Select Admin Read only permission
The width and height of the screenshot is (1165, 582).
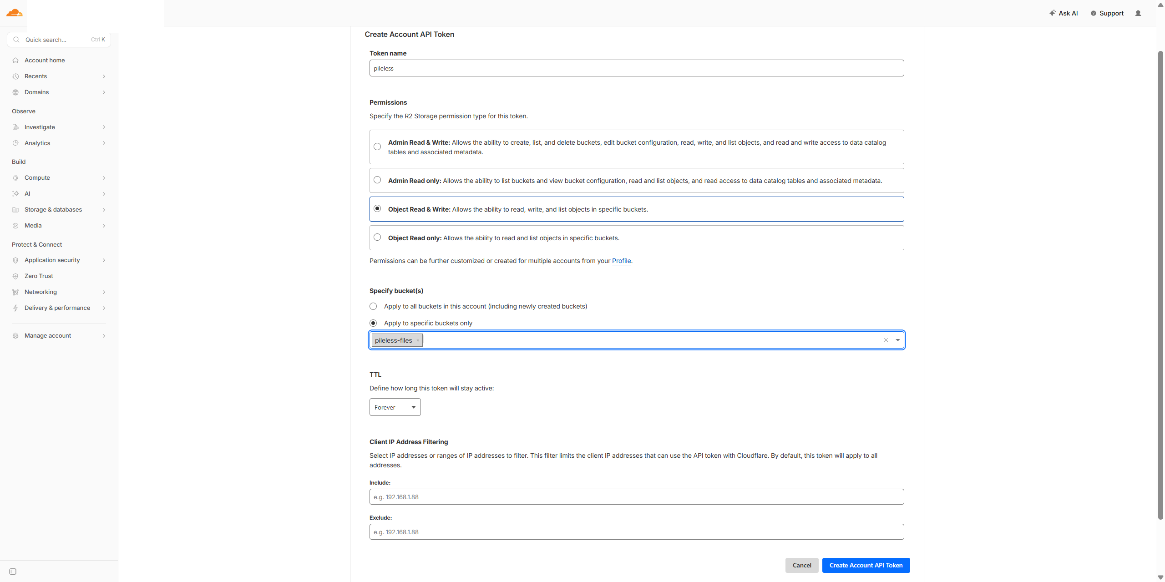(377, 180)
